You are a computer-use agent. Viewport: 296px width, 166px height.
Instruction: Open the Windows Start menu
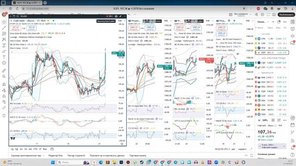point(53,162)
